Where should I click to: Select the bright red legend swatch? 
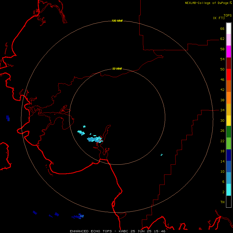[229, 75]
